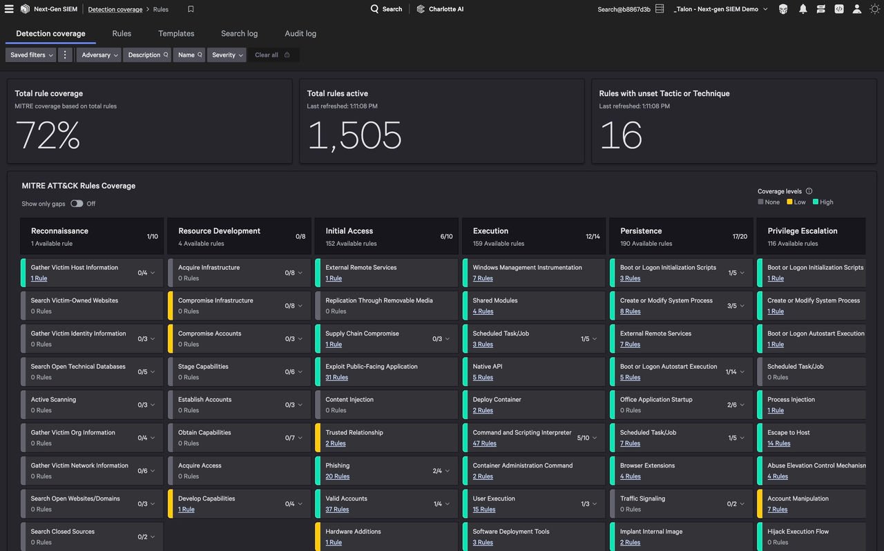This screenshot has width=884, height=551.
Task: Expand the Phishing 2/4 sub-techniques
Action: (447, 471)
